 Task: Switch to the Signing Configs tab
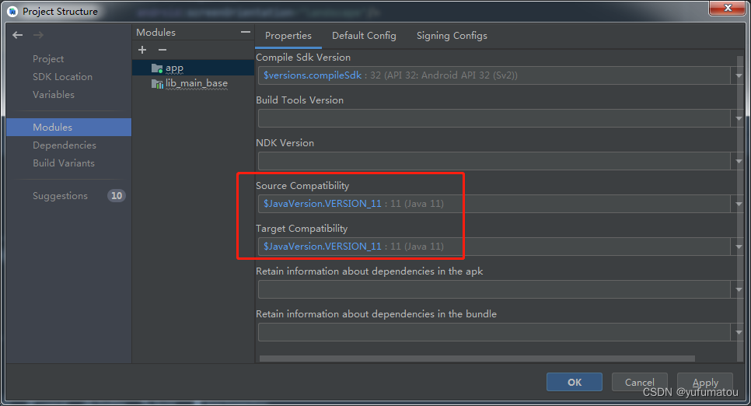[x=452, y=36]
